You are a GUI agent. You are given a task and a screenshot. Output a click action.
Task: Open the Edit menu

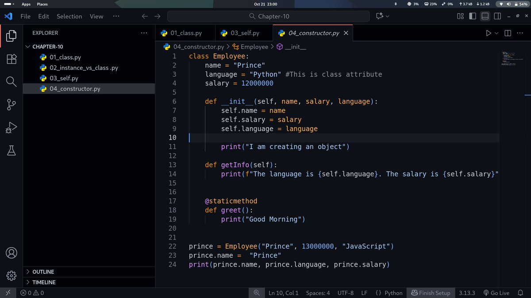pyautogui.click(x=43, y=16)
